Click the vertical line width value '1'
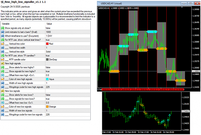201x135 pixels. (47, 48)
